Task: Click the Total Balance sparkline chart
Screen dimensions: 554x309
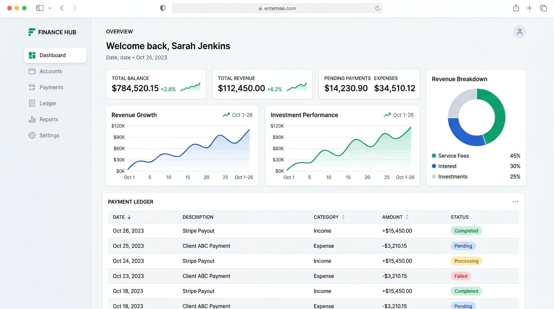Action: [x=190, y=87]
